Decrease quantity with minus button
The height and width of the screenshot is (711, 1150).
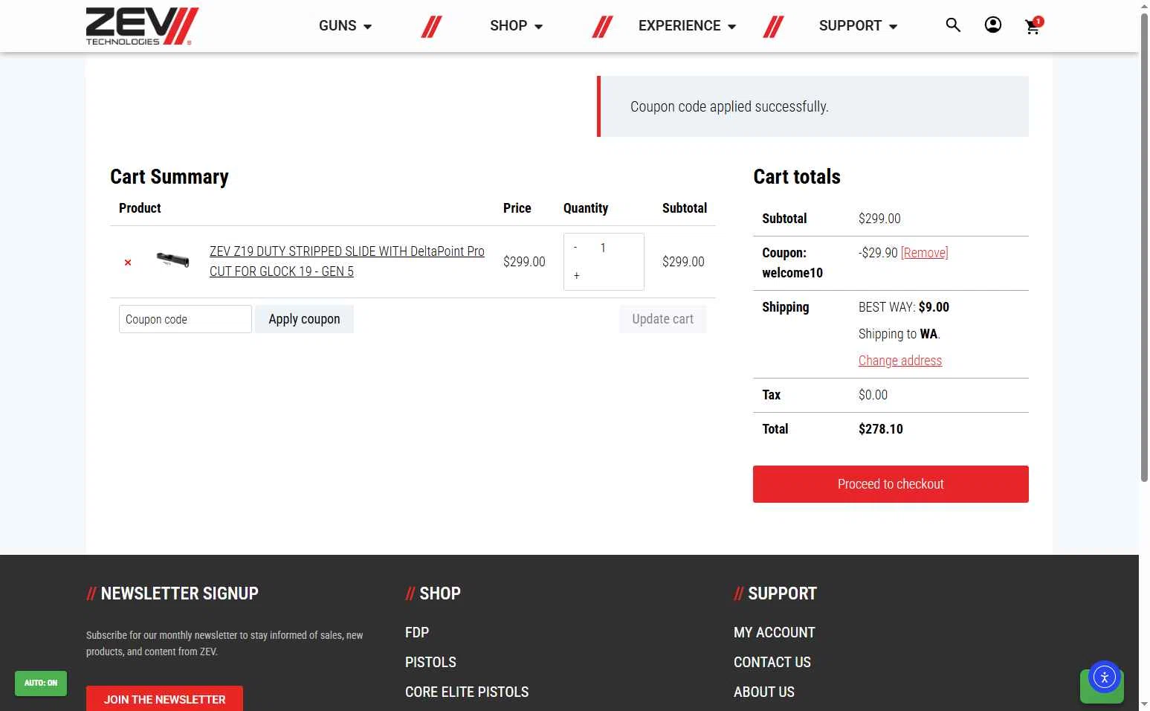click(x=575, y=248)
